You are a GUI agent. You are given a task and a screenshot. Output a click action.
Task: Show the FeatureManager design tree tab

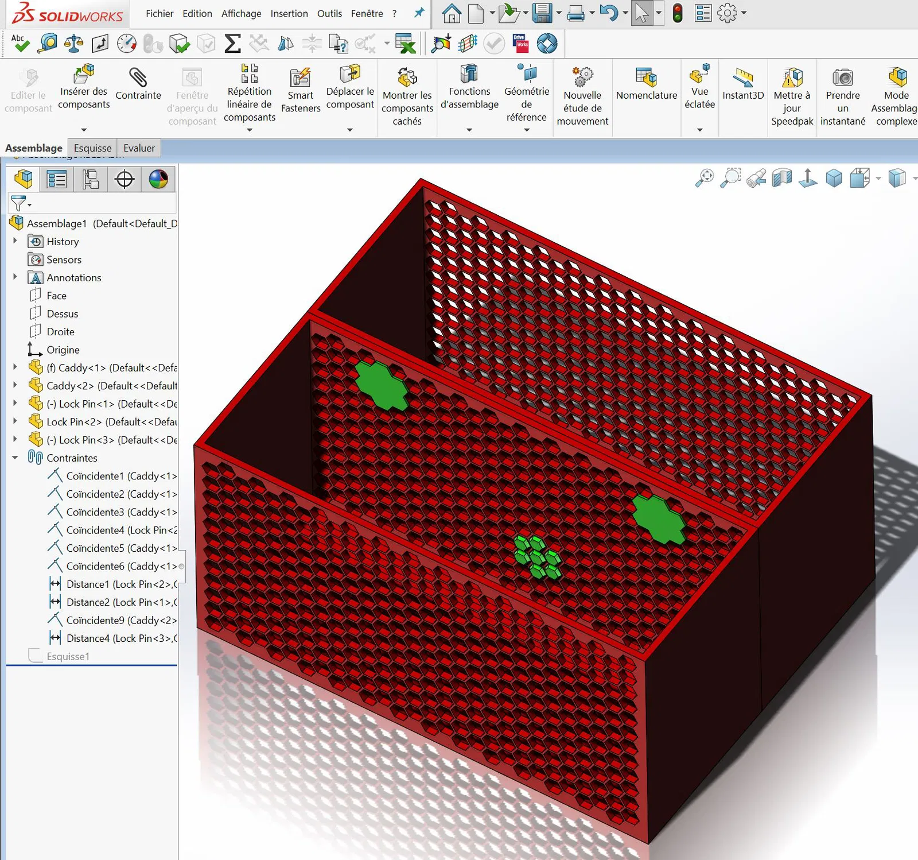click(24, 179)
